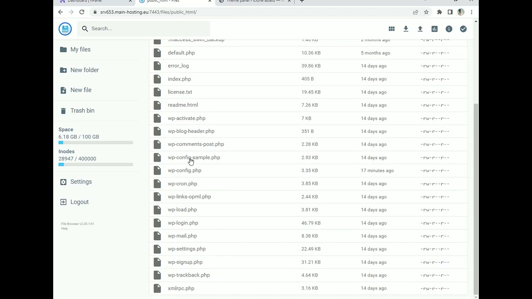Open the browser profile avatar
Image resolution: width=532 pixels, height=299 pixels.
coord(461,12)
